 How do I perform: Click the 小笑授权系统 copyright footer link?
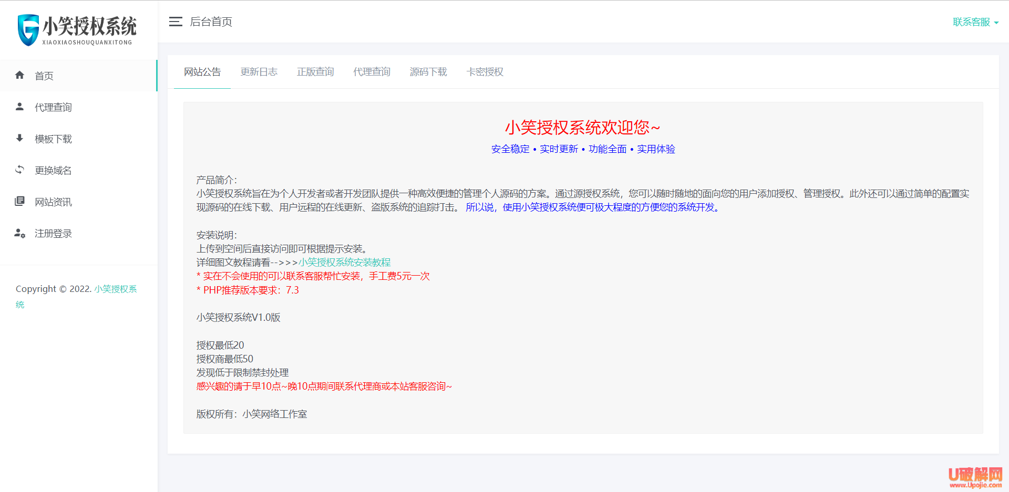point(115,289)
